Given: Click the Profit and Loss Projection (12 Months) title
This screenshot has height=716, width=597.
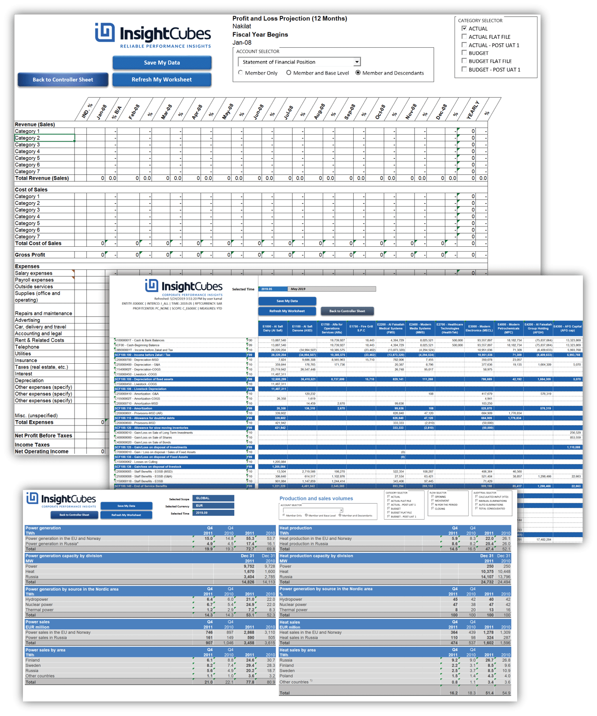Looking at the screenshot, I should click(290, 19).
